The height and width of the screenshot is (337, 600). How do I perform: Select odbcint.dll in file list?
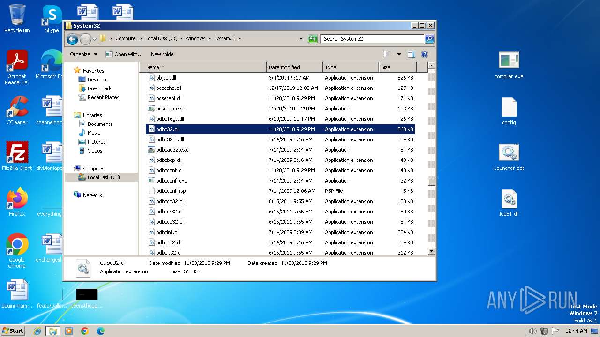(168, 232)
